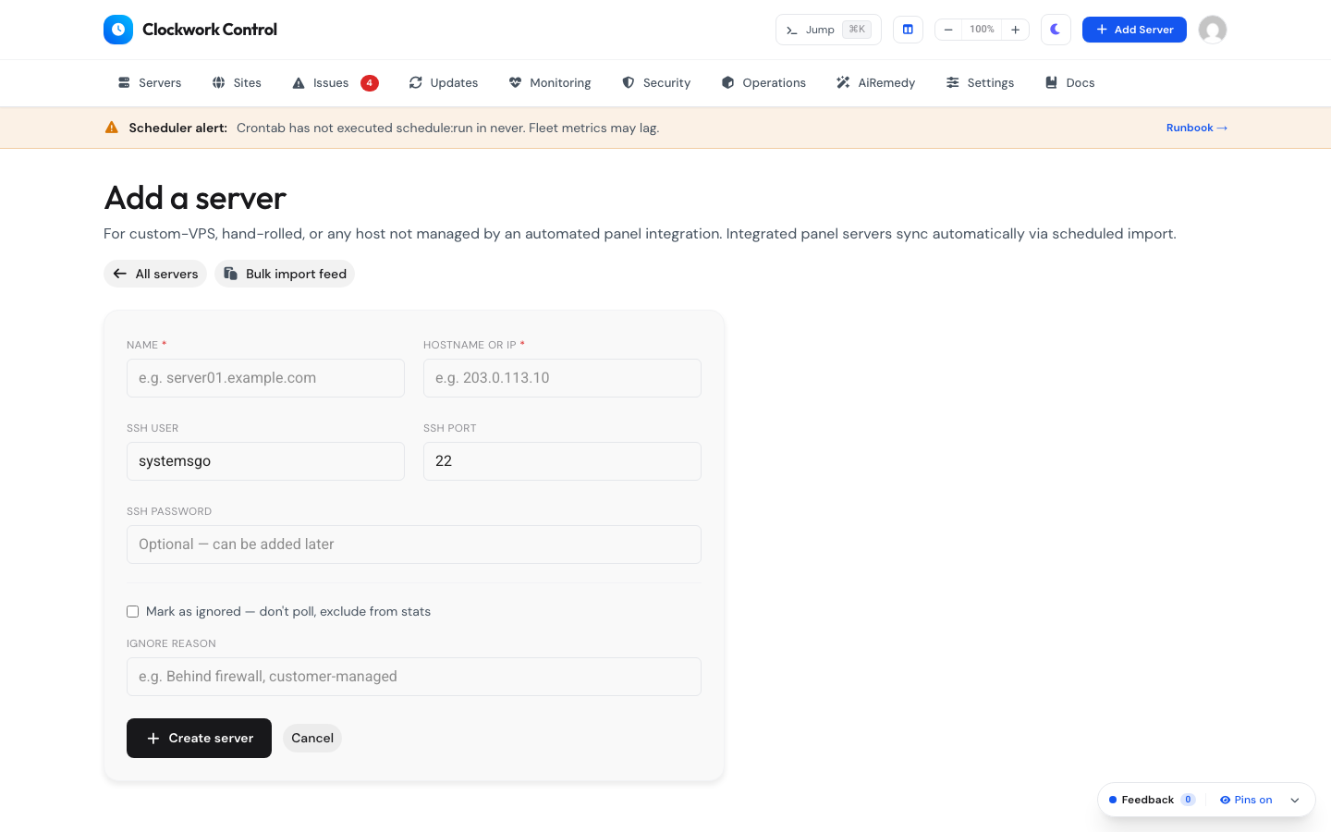
Task: Focus the SSH Password field
Action: point(414,544)
